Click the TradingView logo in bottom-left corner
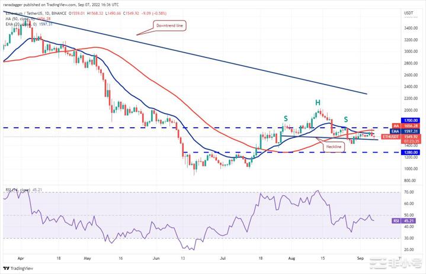This screenshot has height=274, width=426. point(17,267)
